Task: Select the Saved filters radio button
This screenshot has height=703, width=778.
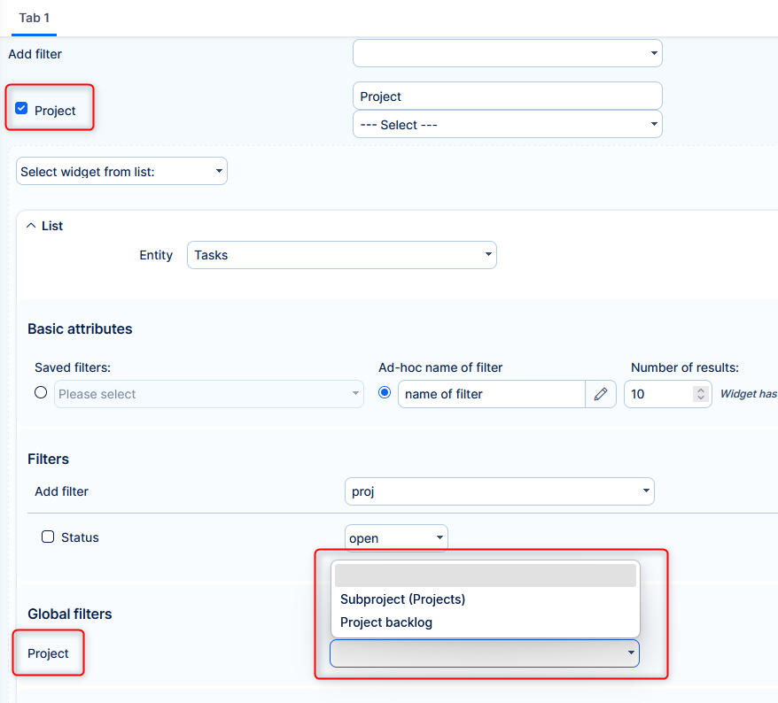Action: [x=41, y=392]
